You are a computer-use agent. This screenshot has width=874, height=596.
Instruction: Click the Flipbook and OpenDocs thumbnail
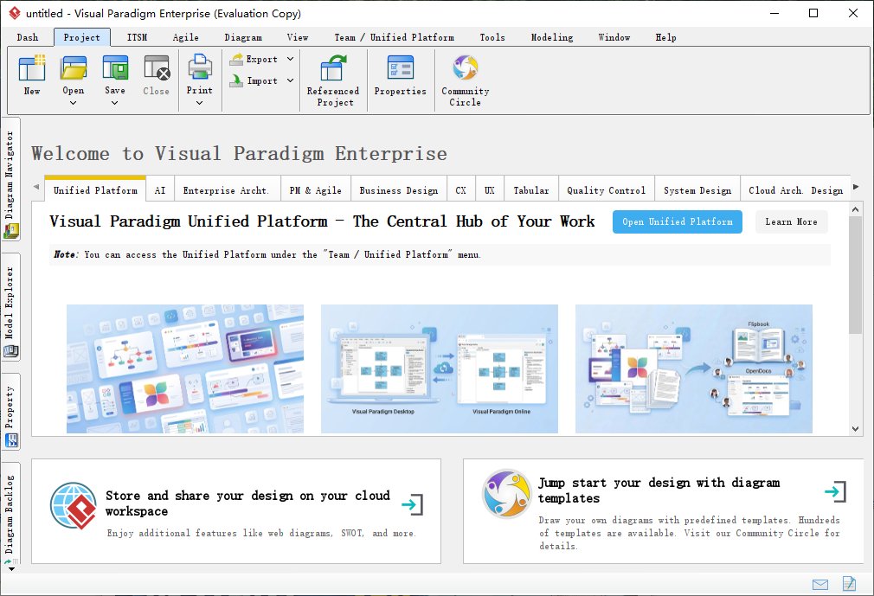coord(694,368)
